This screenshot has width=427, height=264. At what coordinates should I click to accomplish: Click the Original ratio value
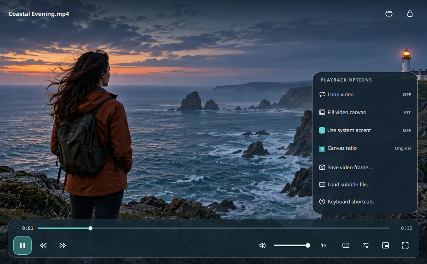point(403,148)
